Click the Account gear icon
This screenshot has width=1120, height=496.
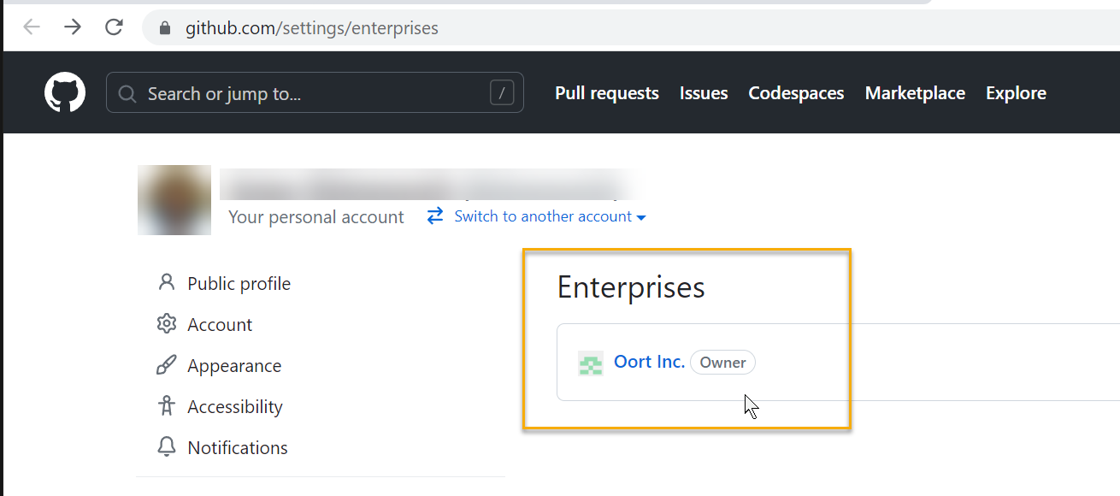166,324
